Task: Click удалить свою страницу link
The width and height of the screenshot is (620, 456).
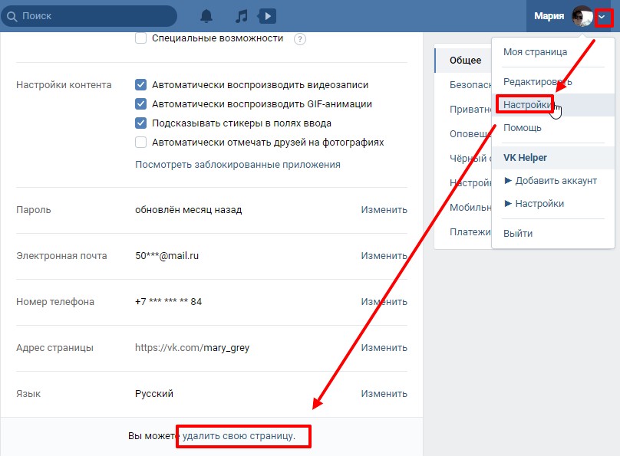Action: pos(239,436)
